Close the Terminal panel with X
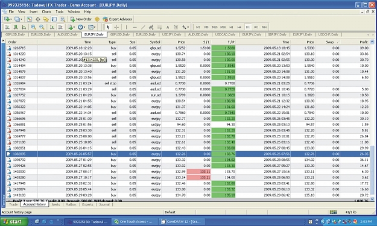 [3, 40]
